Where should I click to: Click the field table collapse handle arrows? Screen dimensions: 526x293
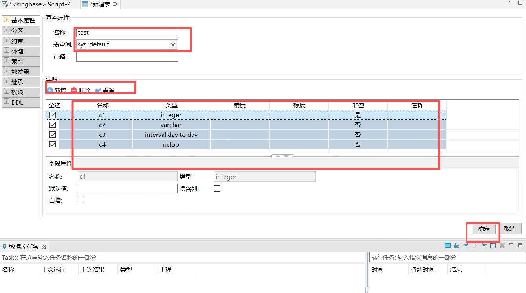(x=282, y=156)
